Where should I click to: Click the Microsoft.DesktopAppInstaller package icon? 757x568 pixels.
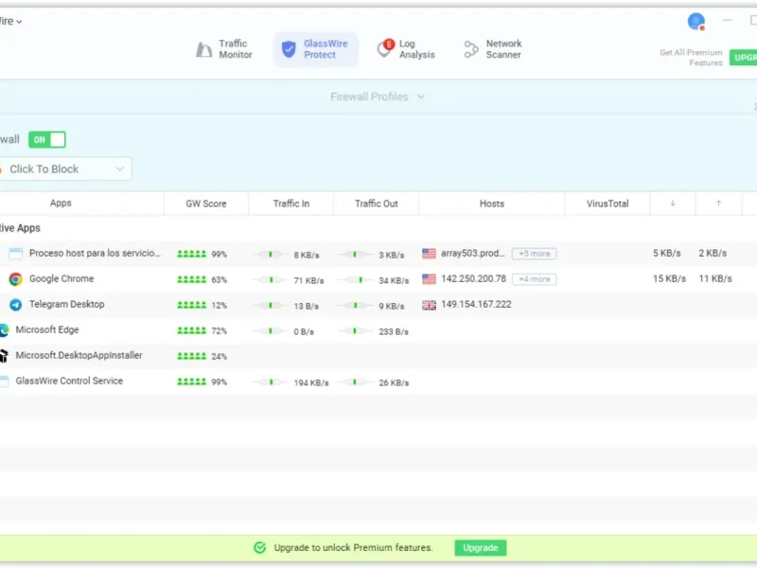[4, 356]
